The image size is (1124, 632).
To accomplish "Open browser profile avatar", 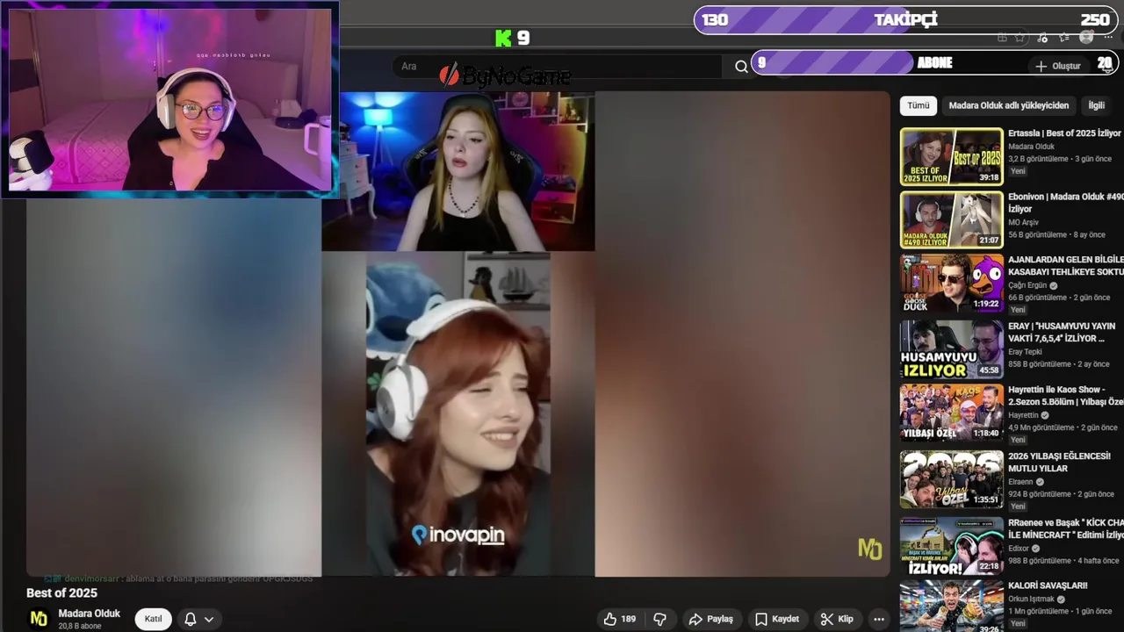I will pos(1086,38).
